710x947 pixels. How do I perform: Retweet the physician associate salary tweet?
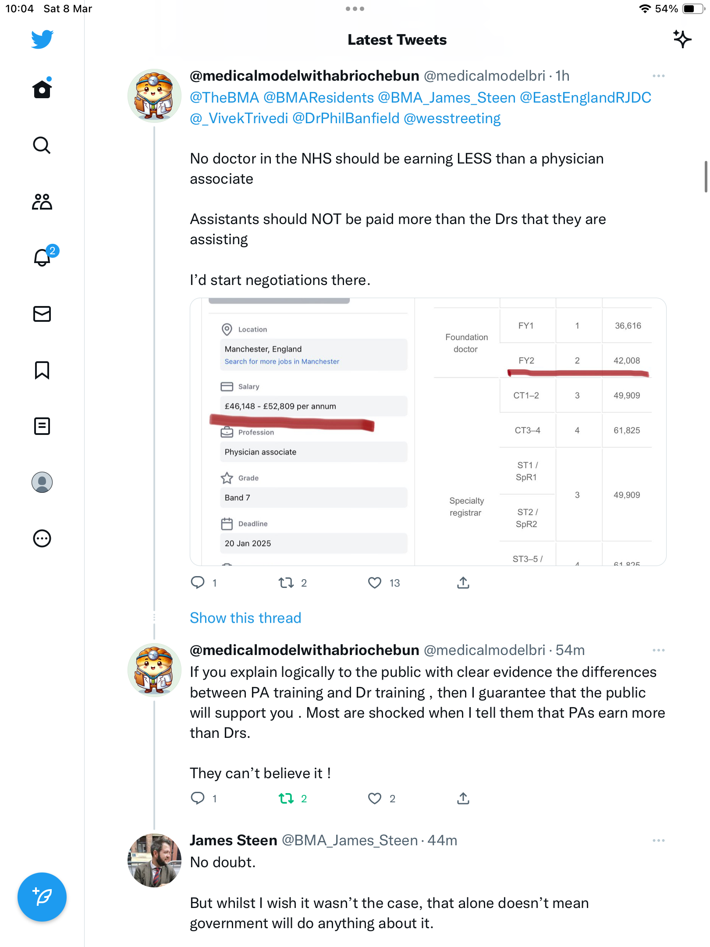click(x=286, y=583)
